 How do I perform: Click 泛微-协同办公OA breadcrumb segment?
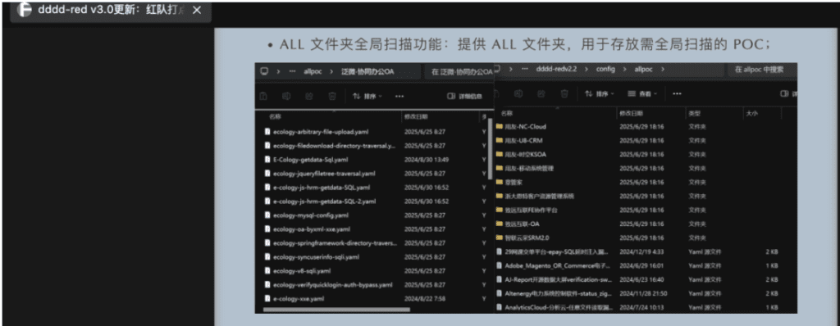367,72
